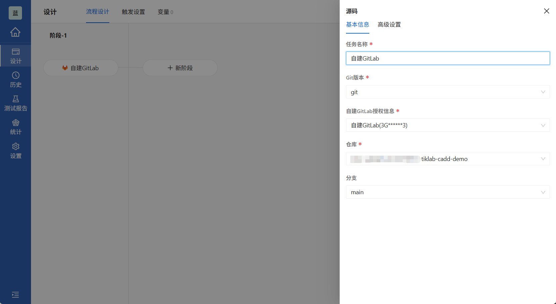Click the collapse sidebar icon at bottom left
The width and height of the screenshot is (556, 304).
pyautogui.click(x=15, y=295)
